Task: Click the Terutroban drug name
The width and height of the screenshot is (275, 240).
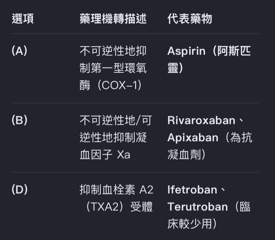Action: tap(198, 207)
